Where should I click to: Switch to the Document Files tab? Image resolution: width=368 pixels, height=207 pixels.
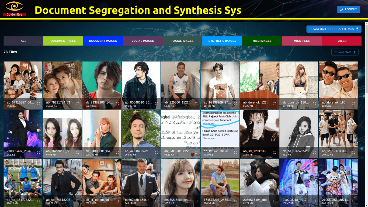[63, 41]
